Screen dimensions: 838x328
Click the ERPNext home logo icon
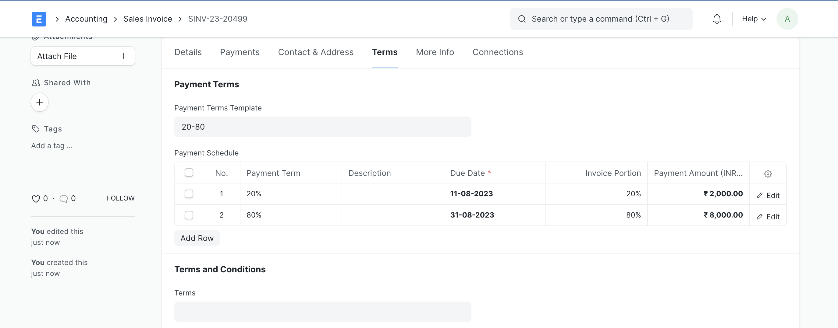pyautogui.click(x=39, y=19)
